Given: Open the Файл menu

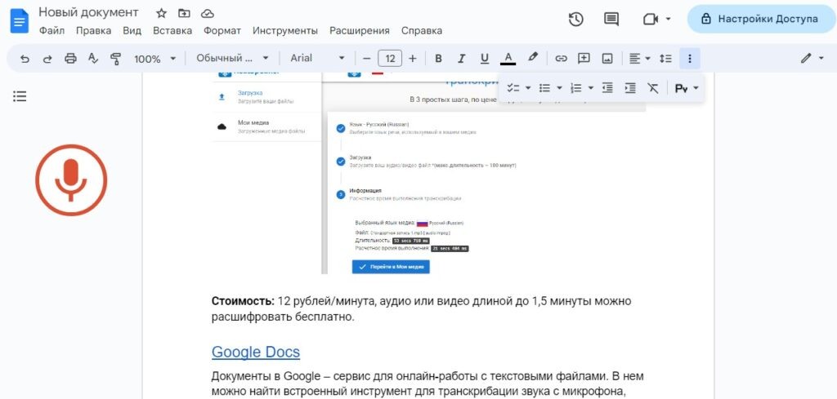Looking at the screenshot, I should point(51,30).
